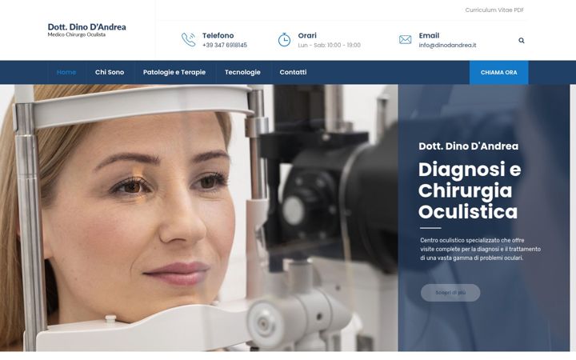
Task: Select Tecnologie in the navigation bar
Action: [242, 72]
